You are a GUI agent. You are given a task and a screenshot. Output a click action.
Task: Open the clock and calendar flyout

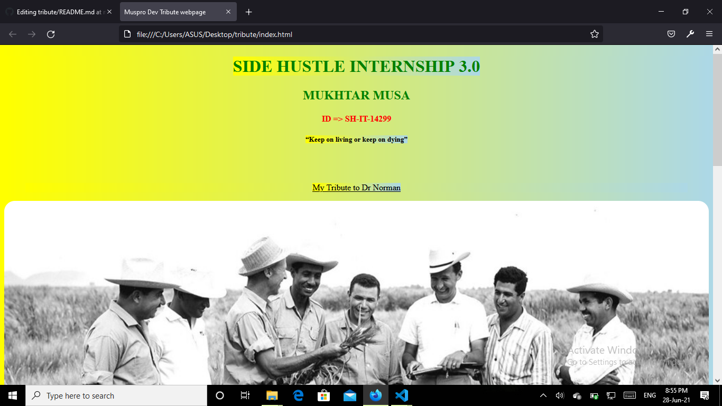tap(677, 395)
